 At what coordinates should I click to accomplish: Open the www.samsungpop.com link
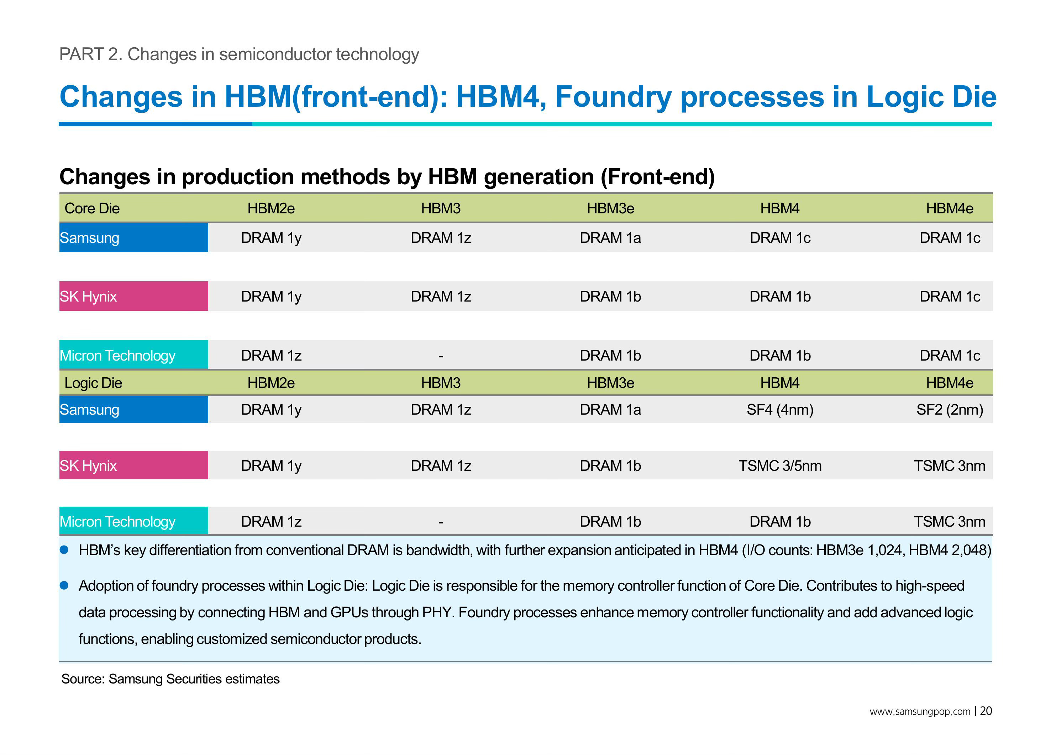coord(920,712)
